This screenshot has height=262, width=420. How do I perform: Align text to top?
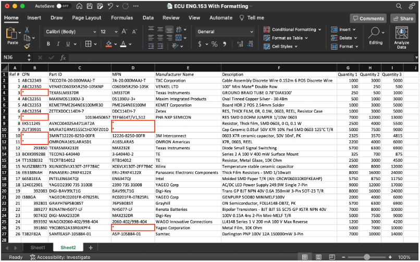click(151, 29)
